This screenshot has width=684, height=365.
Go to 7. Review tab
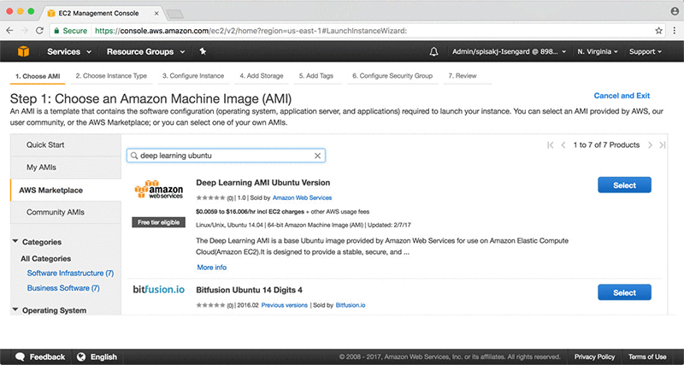463,76
